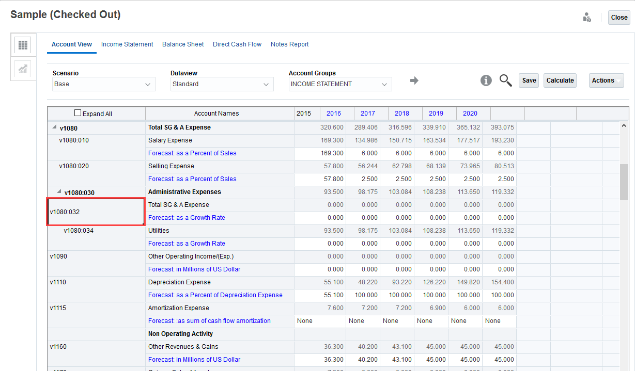Click the information icon
The height and width of the screenshot is (371, 635).
coord(486,80)
